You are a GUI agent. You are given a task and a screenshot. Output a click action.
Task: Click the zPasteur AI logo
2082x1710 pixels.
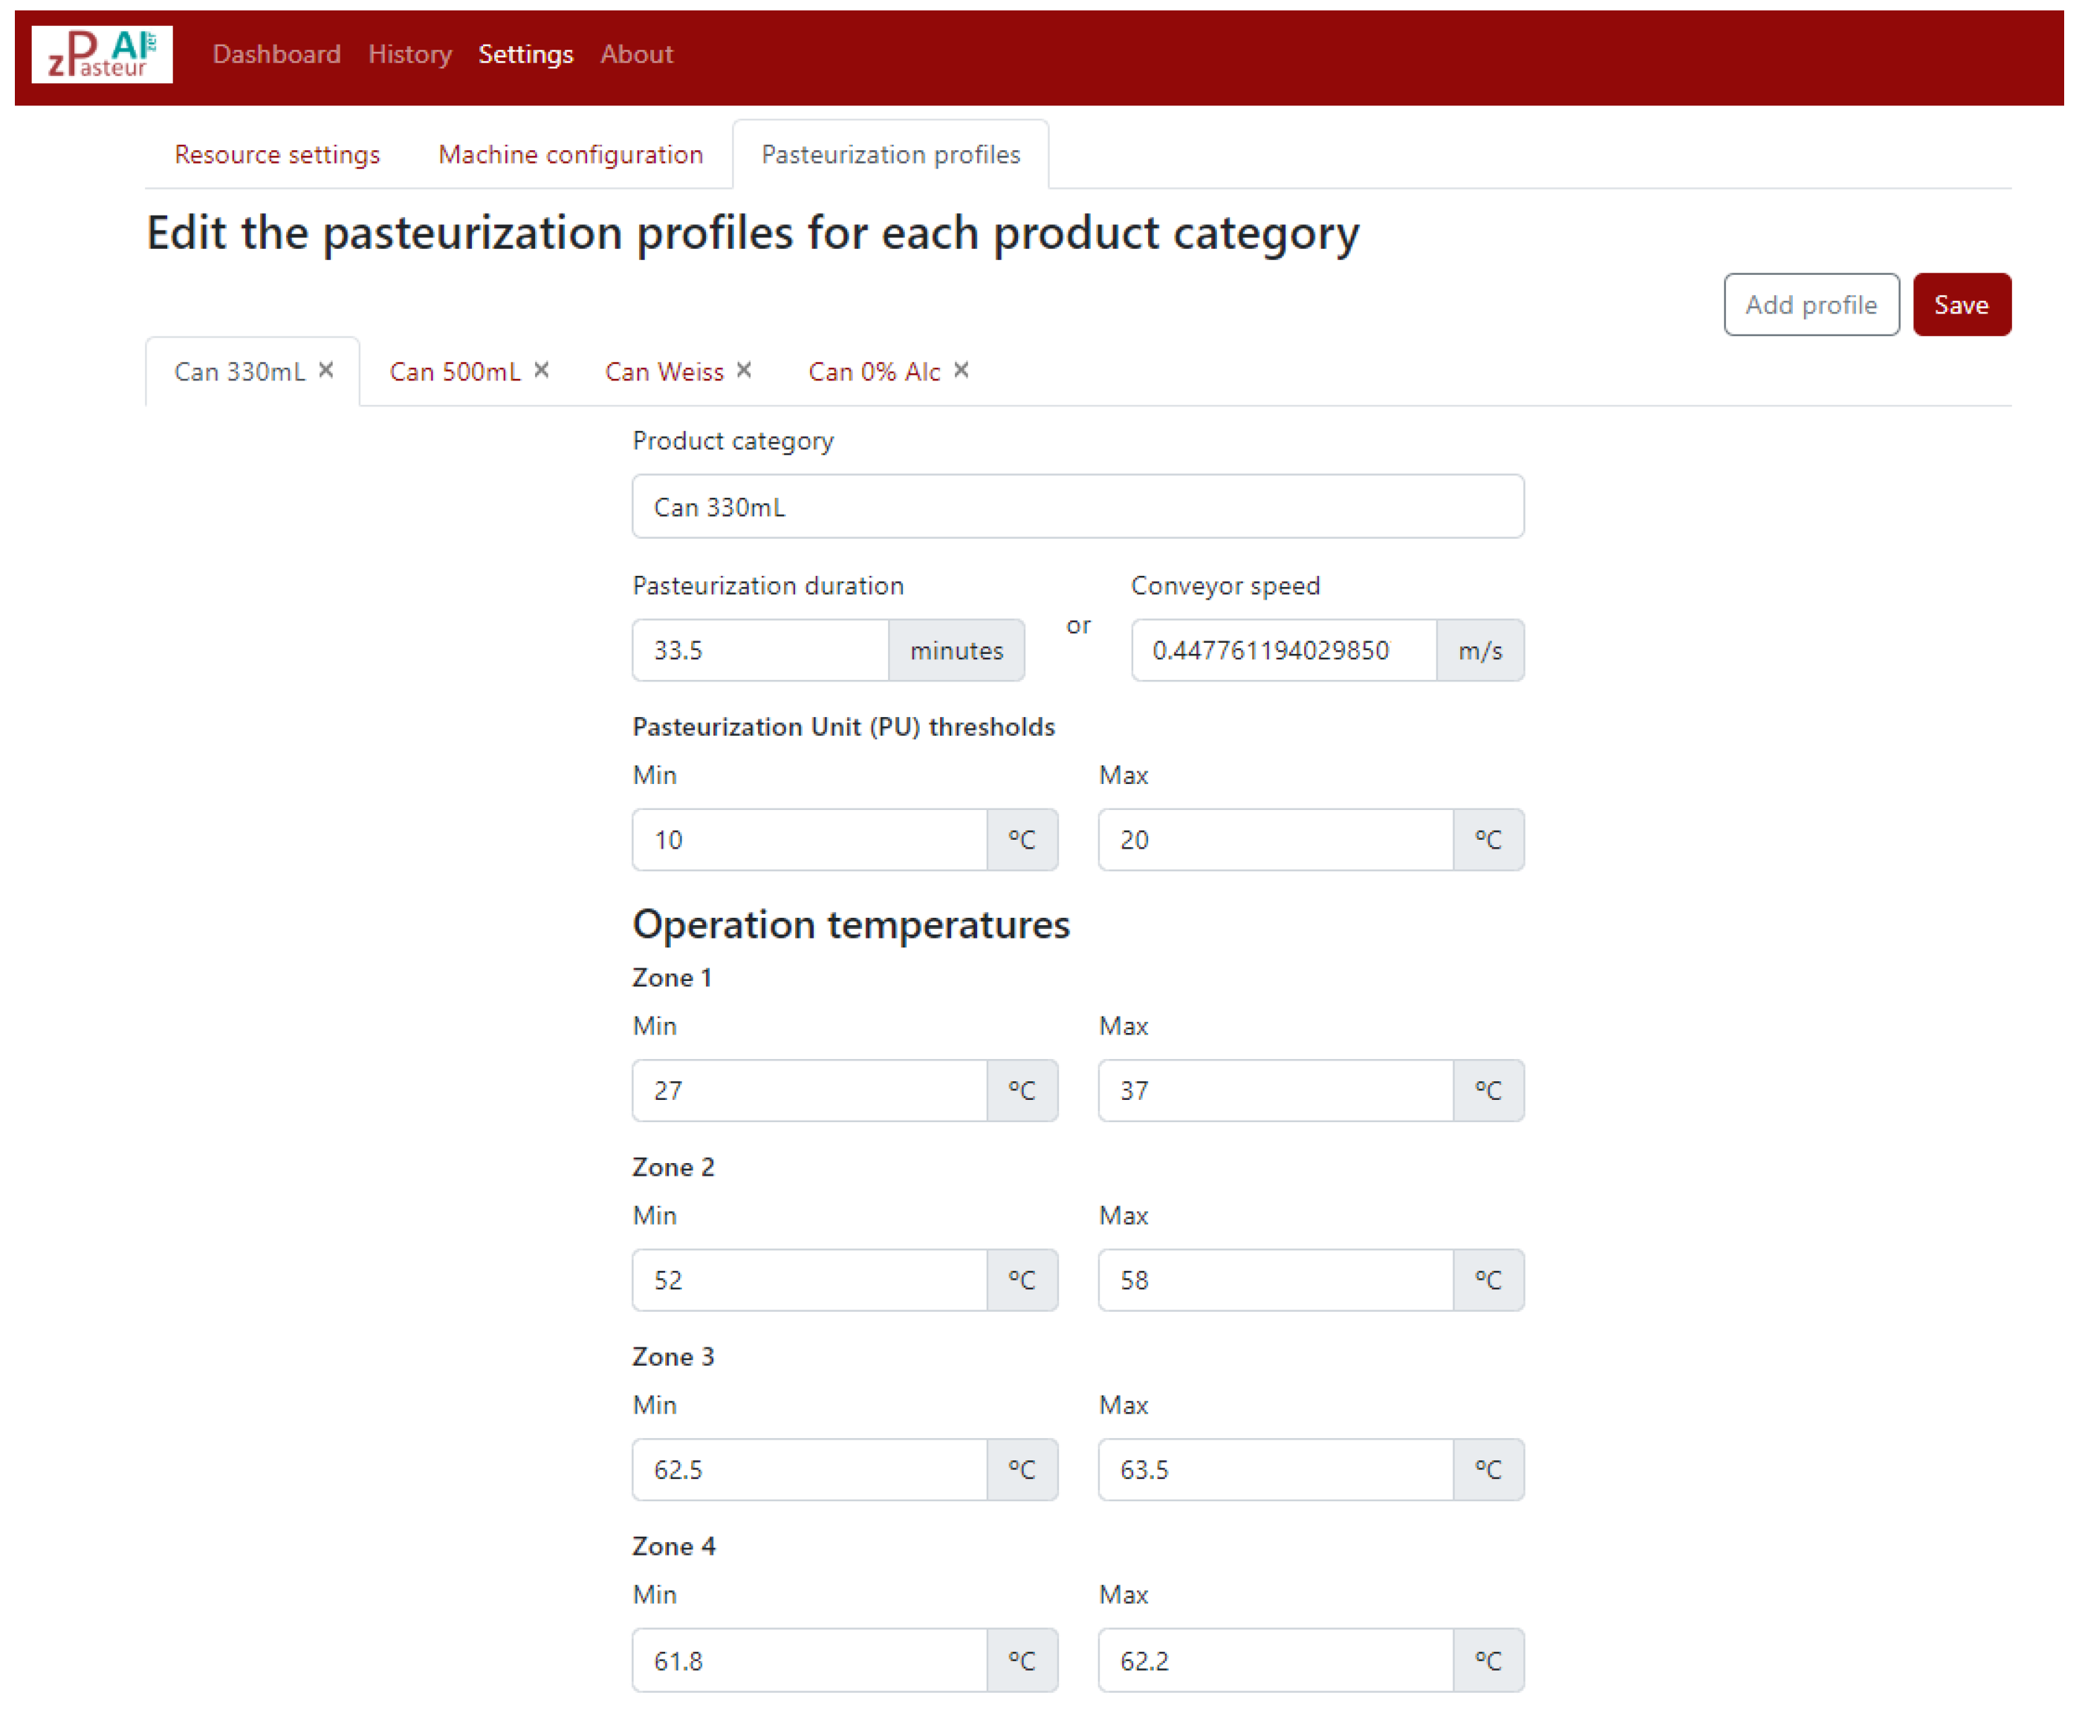[102, 54]
